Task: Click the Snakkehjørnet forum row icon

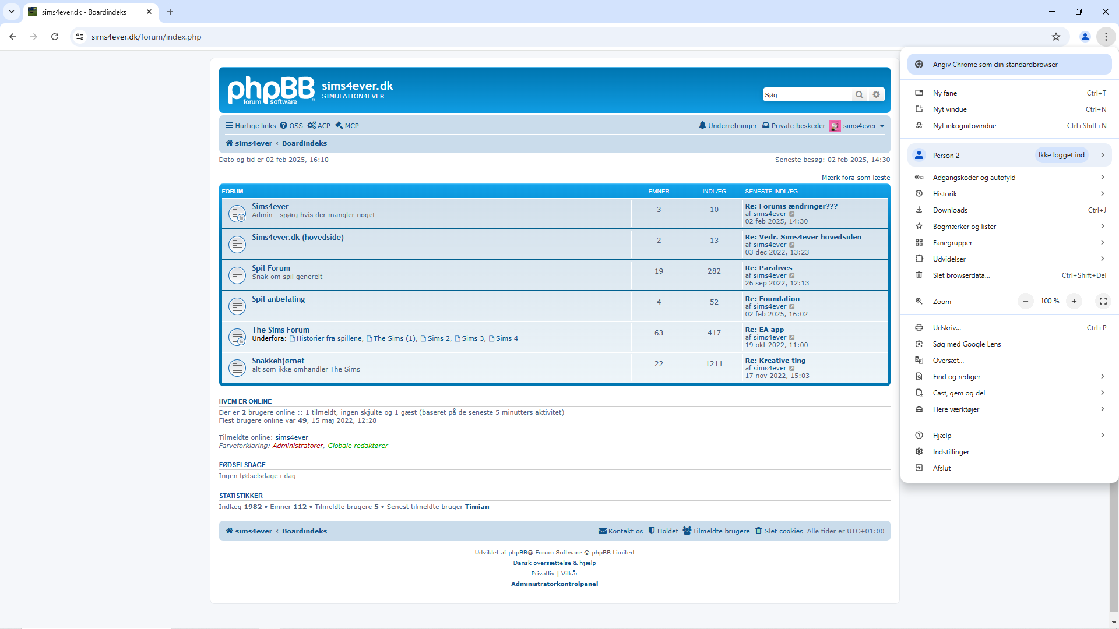Action: click(x=237, y=367)
